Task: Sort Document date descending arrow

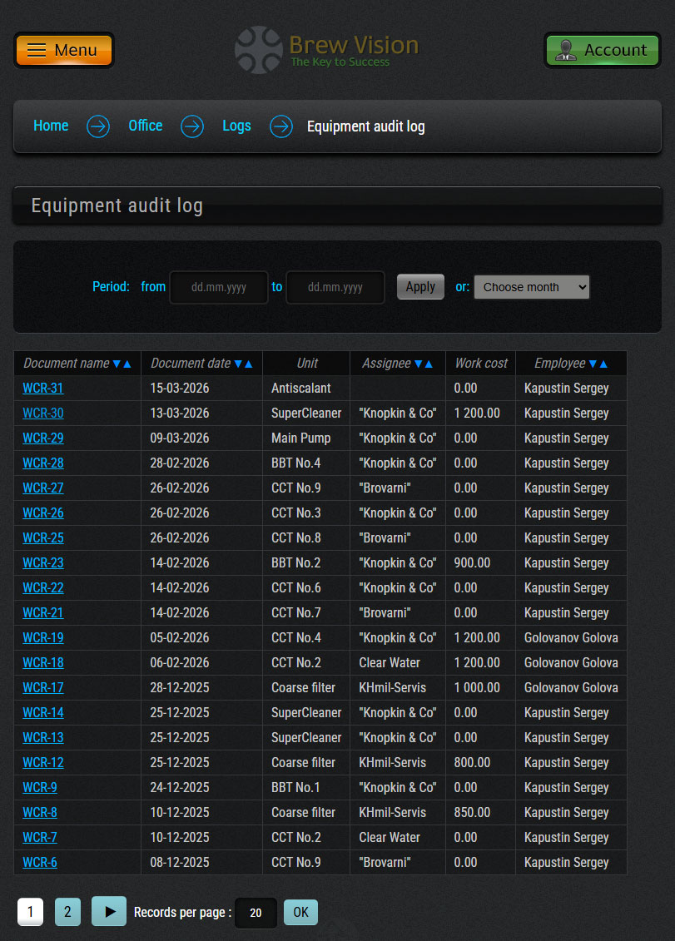Action: pyautogui.click(x=238, y=364)
